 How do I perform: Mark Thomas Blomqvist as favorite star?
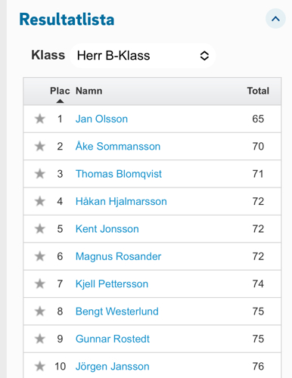pos(40,174)
